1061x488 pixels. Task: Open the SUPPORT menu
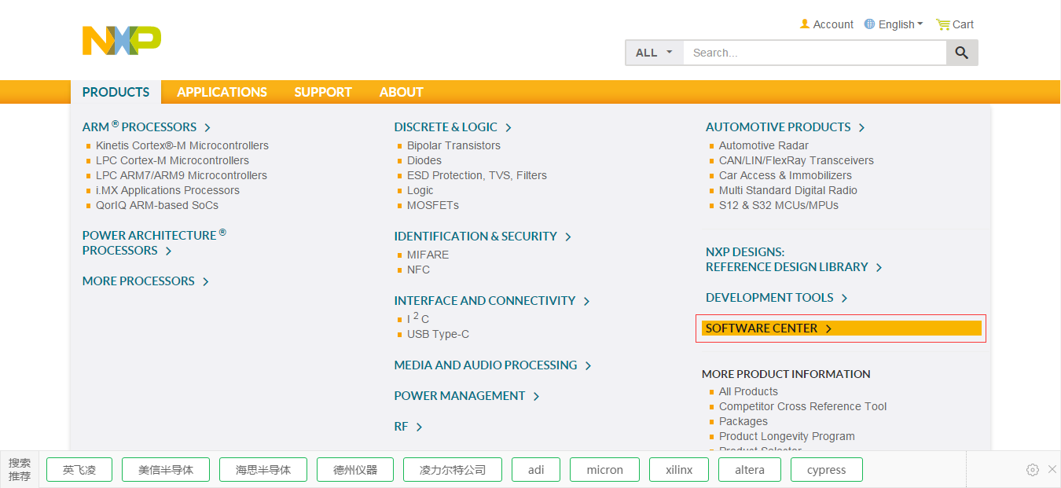click(x=323, y=92)
